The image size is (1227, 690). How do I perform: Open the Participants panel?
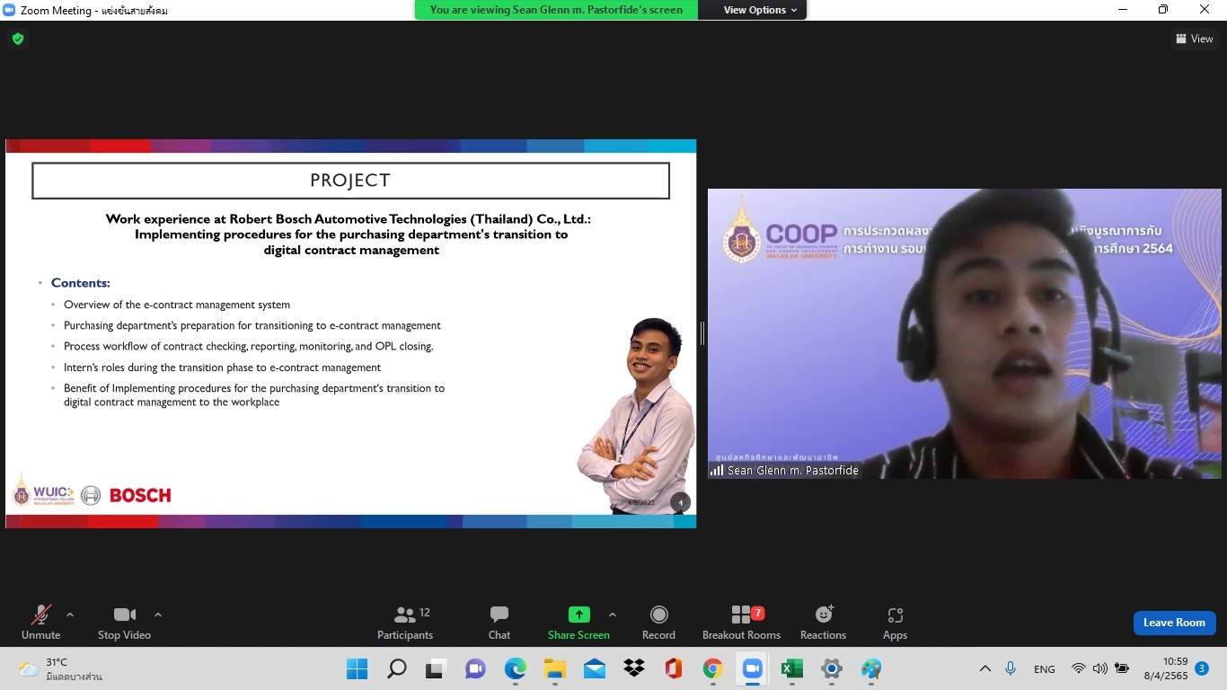[x=405, y=623]
